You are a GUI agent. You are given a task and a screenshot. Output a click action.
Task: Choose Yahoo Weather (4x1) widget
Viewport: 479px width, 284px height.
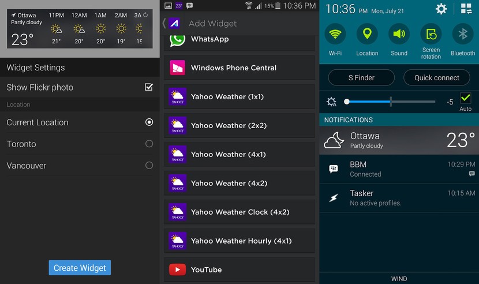(x=239, y=154)
